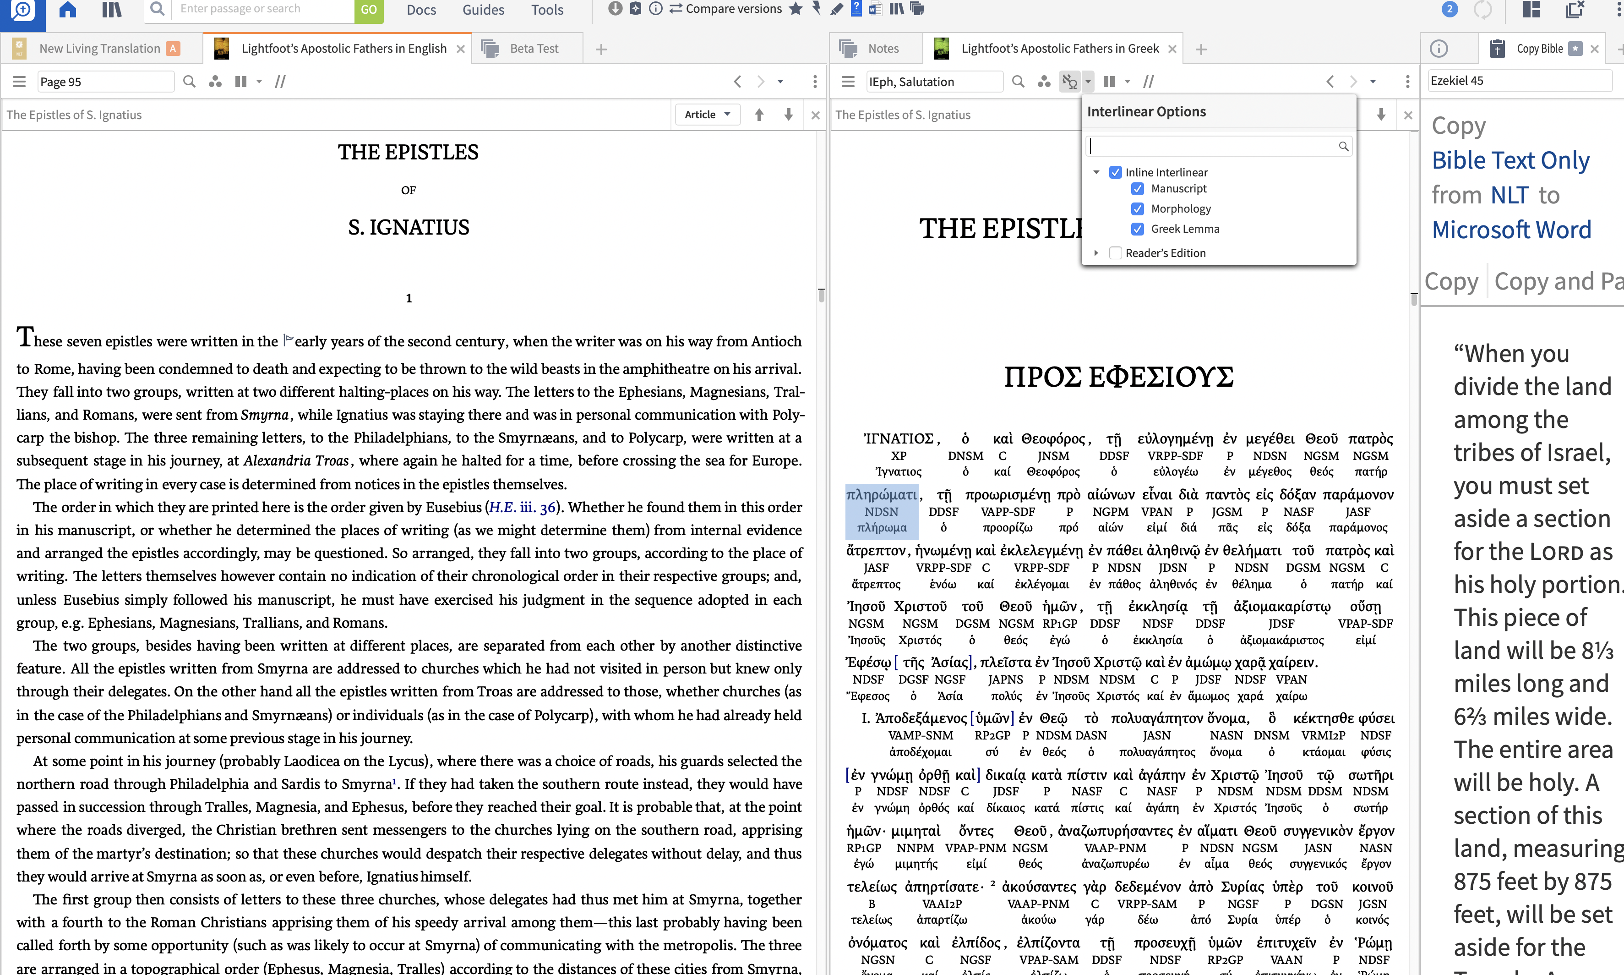Expand the Reader's Edition tree item
The width and height of the screenshot is (1624, 975).
click(1096, 253)
